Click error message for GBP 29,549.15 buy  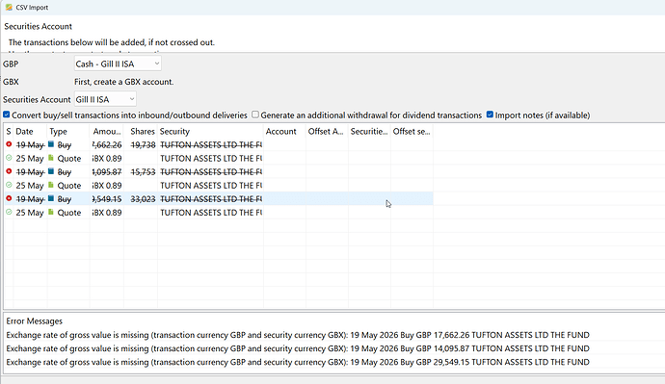click(x=298, y=362)
